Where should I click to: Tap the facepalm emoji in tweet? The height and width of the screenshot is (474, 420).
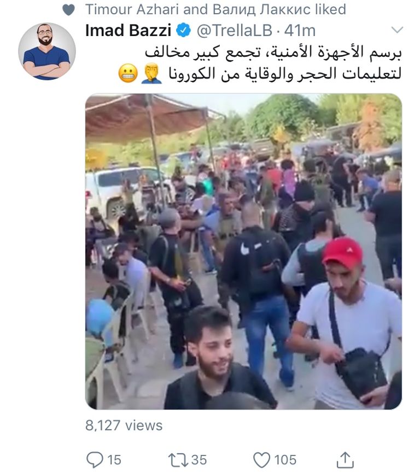point(151,73)
